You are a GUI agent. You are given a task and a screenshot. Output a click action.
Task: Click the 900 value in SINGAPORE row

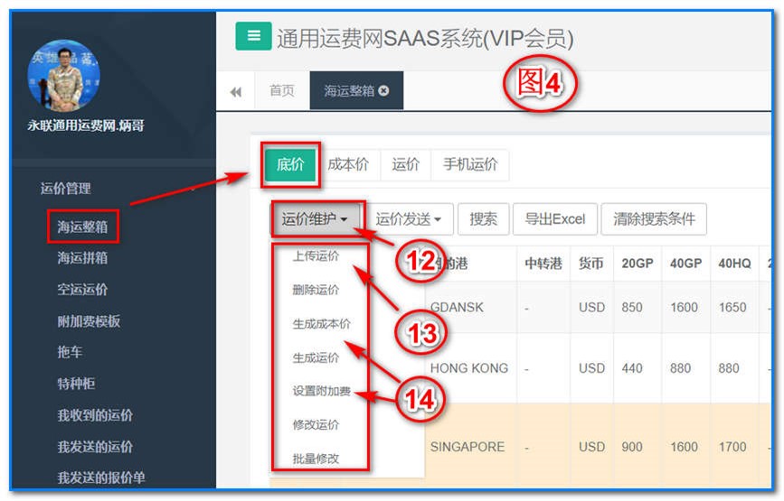point(632,447)
